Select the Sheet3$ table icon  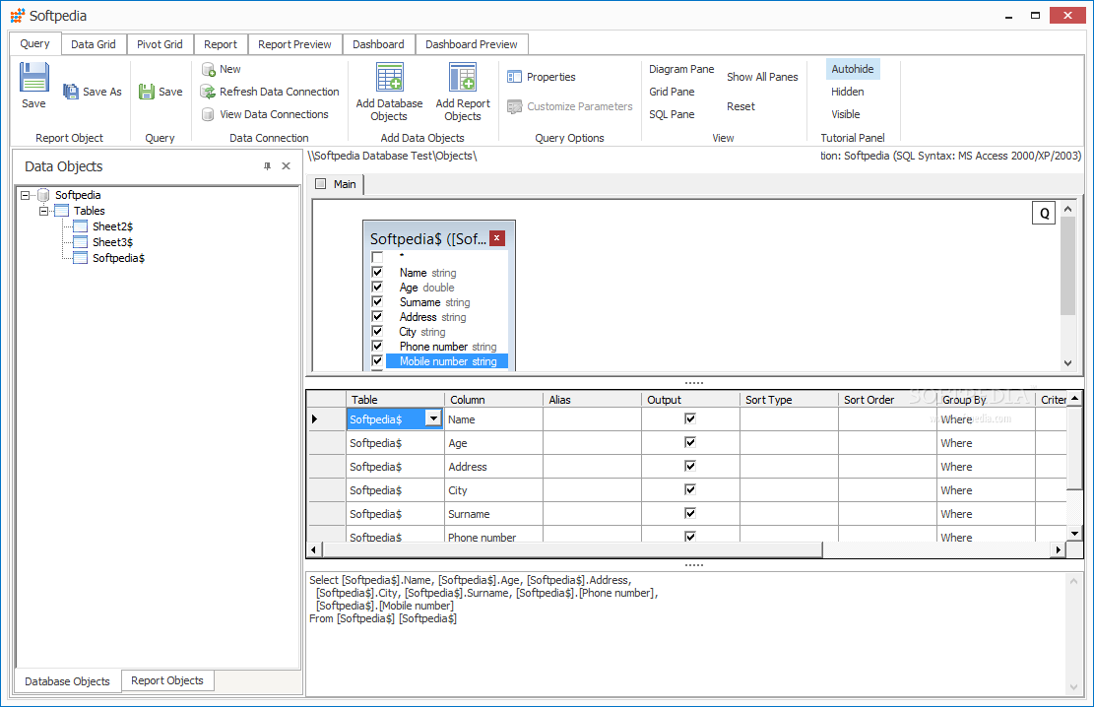click(80, 242)
